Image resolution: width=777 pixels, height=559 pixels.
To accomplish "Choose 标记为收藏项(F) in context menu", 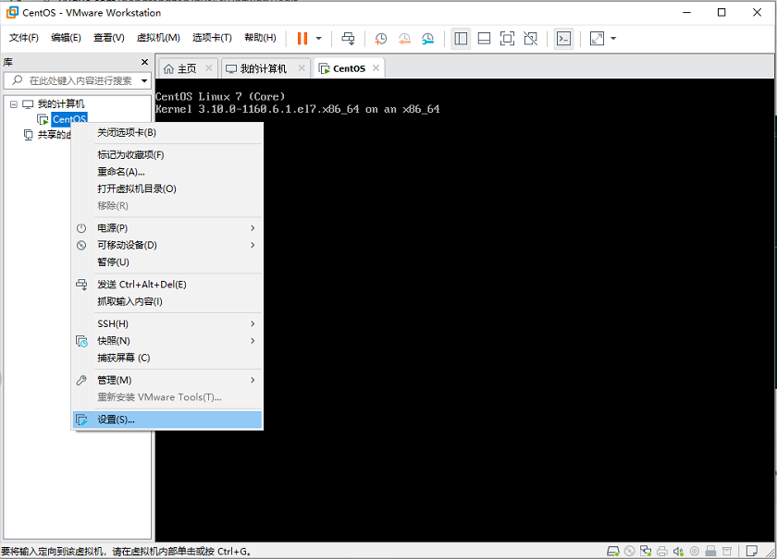I will pos(167,155).
